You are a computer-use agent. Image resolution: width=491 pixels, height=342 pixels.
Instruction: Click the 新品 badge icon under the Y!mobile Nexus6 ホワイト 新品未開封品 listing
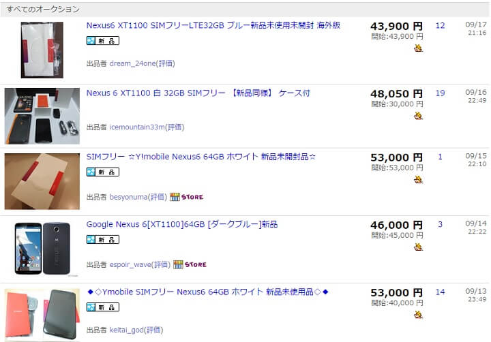pyautogui.click(x=103, y=172)
